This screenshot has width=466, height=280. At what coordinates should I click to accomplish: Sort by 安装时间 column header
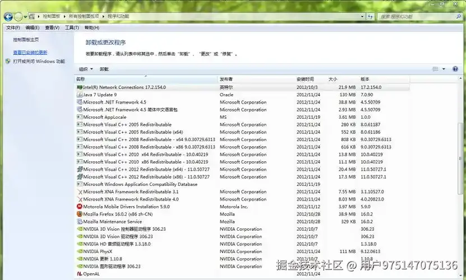click(311, 79)
